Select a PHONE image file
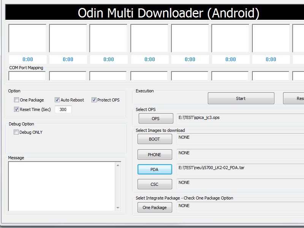304x228 pixels. 155,155
